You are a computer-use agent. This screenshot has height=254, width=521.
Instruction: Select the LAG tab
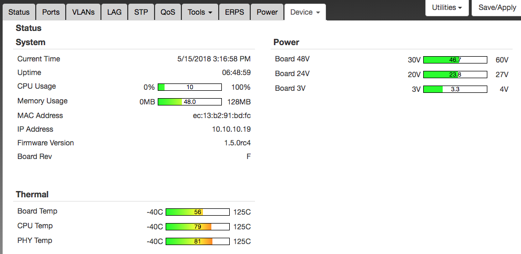(x=114, y=12)
